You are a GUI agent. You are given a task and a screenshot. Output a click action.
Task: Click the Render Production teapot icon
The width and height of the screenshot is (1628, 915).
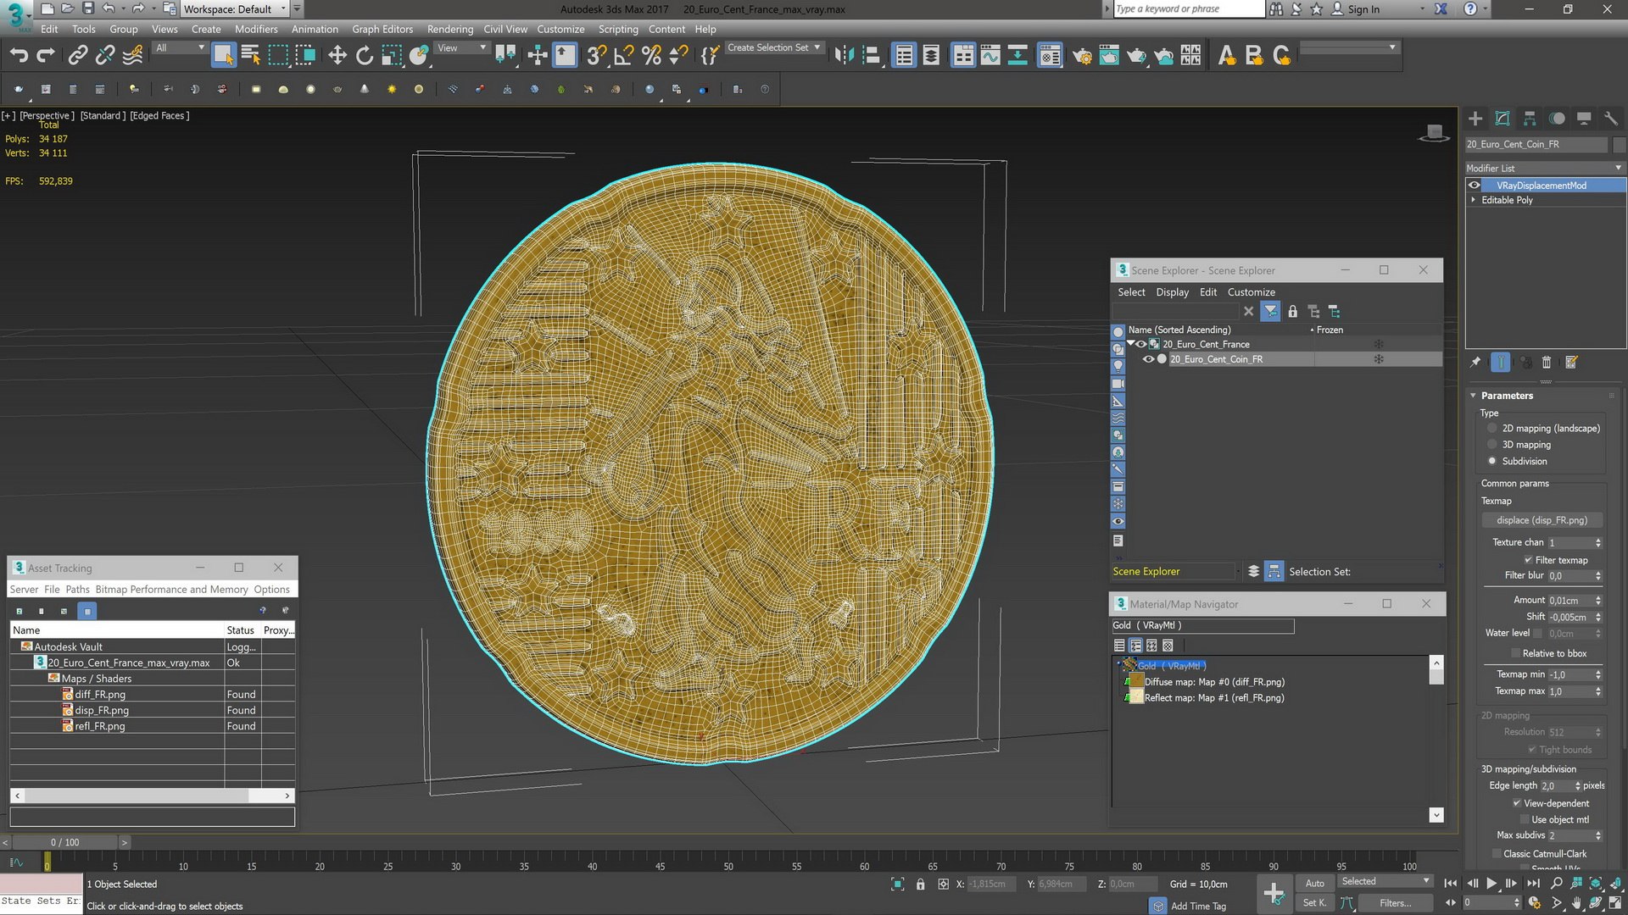click(1136, 56)
